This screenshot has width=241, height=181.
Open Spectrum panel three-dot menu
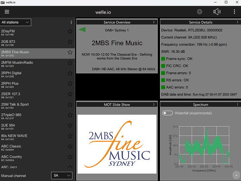pos(236,105)
